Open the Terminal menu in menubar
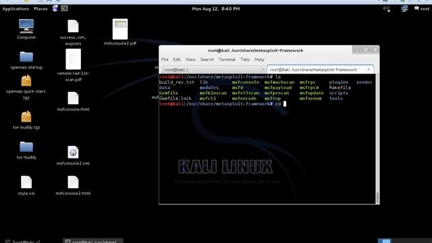This screenshot has width=432, height=243. point(227,59)
